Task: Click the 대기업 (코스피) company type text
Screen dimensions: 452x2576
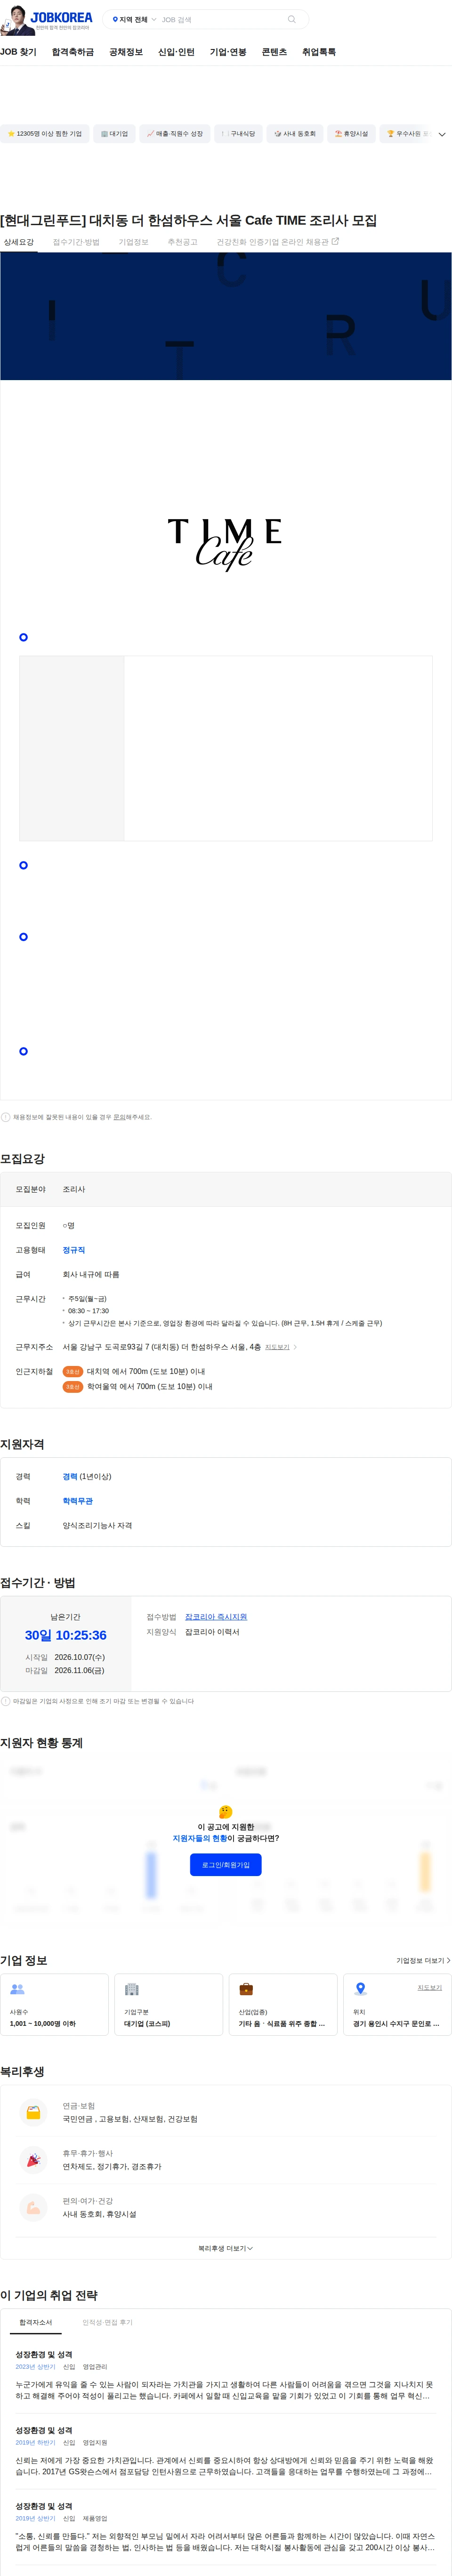Action: (x=147, y=2024)
